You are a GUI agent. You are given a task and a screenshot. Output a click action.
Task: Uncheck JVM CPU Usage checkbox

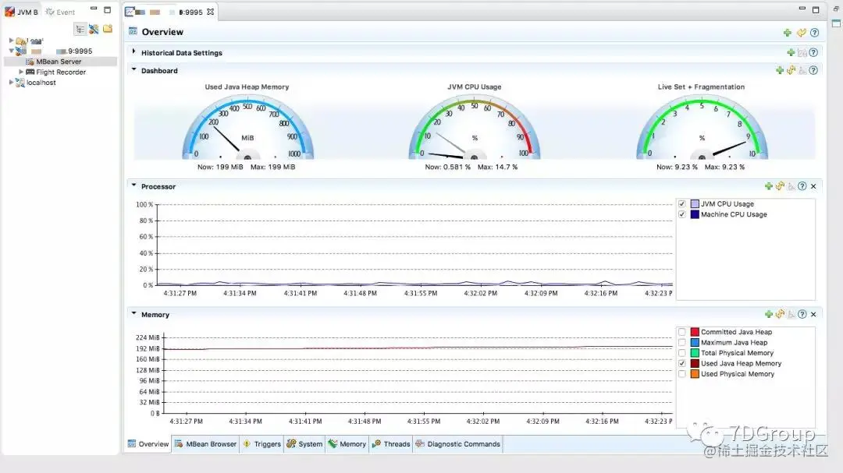[x=682, y=204]
